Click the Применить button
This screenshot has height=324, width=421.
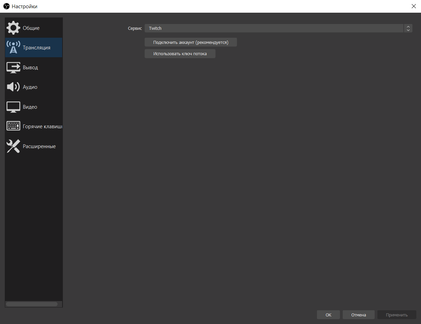(x=397, y=315)
